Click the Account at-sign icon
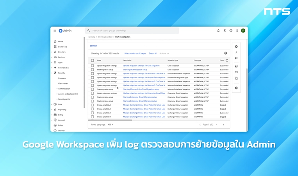 55,120
